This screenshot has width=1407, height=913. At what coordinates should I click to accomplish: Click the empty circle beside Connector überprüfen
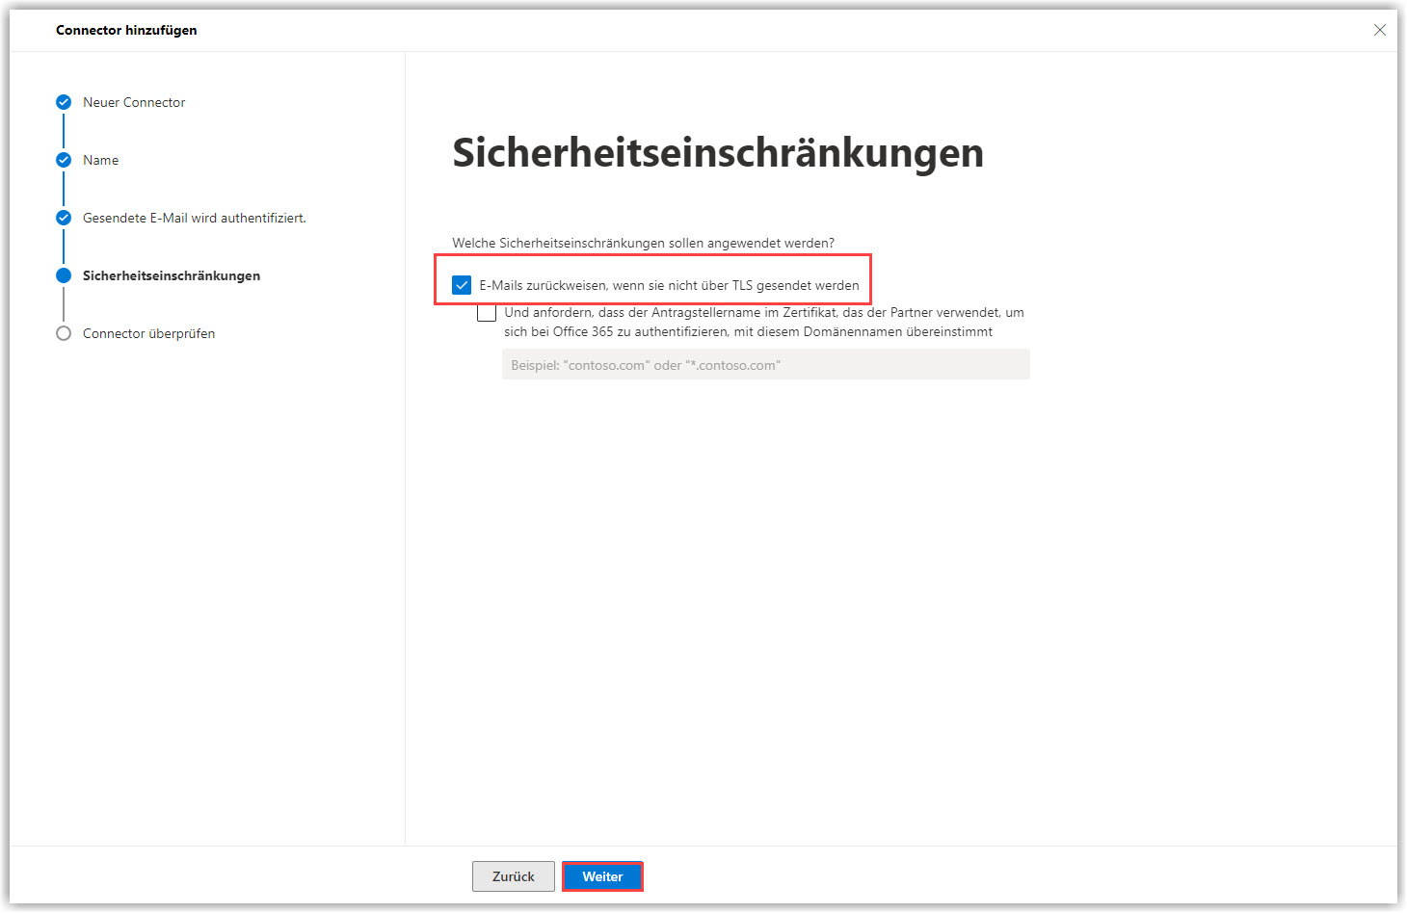click(64, 333)
